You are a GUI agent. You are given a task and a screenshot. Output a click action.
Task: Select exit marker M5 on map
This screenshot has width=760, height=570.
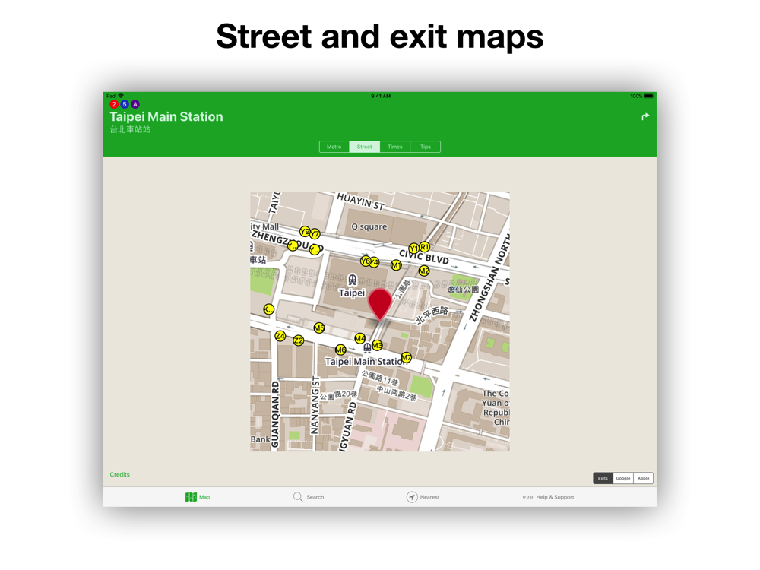[x=319, y=328]
